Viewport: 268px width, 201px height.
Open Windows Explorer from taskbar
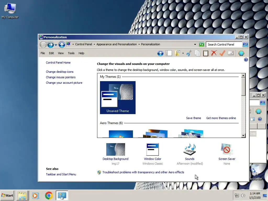pos(23,195)
